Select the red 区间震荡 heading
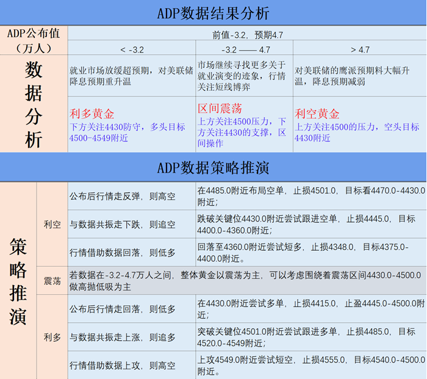 (220, 109)
